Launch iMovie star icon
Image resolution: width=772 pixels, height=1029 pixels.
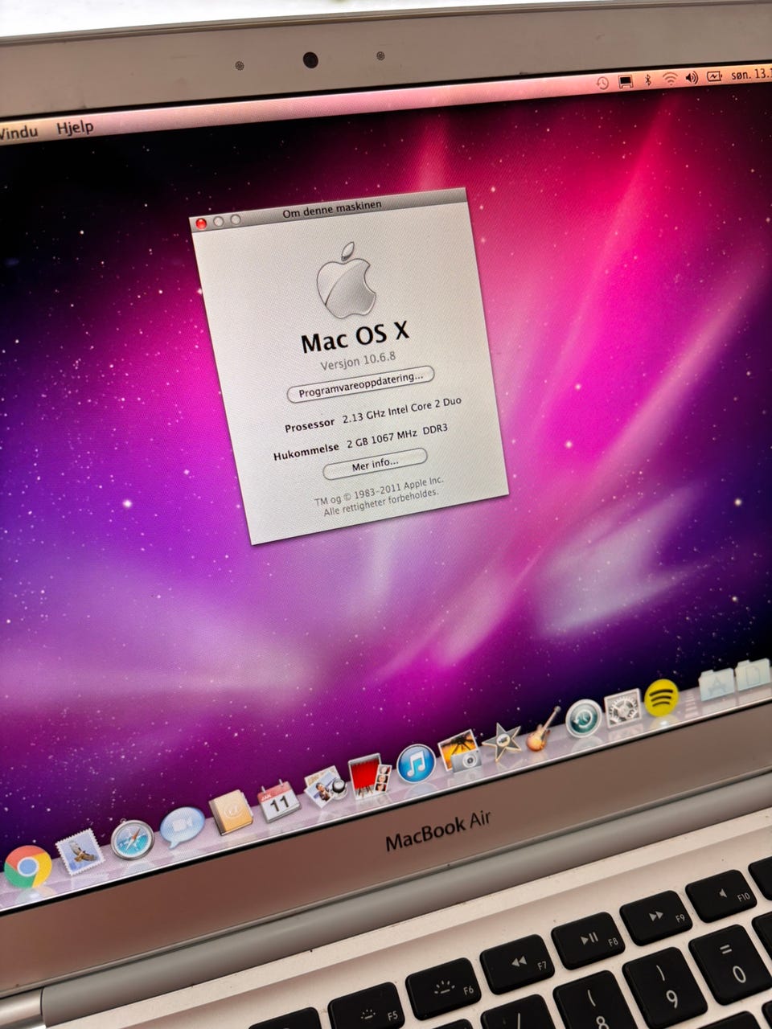(503, 742)
